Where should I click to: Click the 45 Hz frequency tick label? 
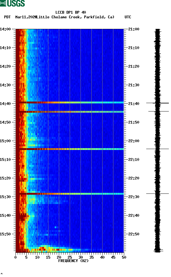point(113,257)
